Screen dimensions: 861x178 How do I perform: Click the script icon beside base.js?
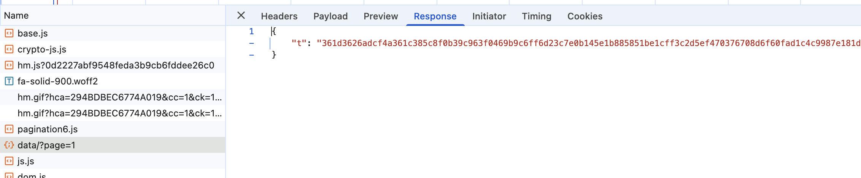coord(9,33)
